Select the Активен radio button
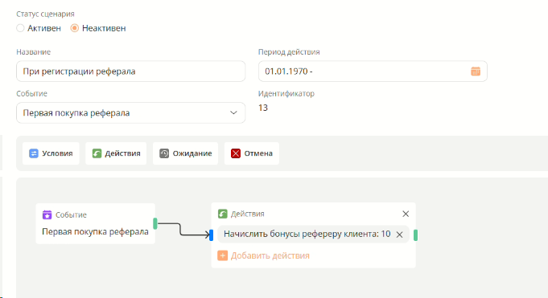548x298 pixels. tap(20, 28)
